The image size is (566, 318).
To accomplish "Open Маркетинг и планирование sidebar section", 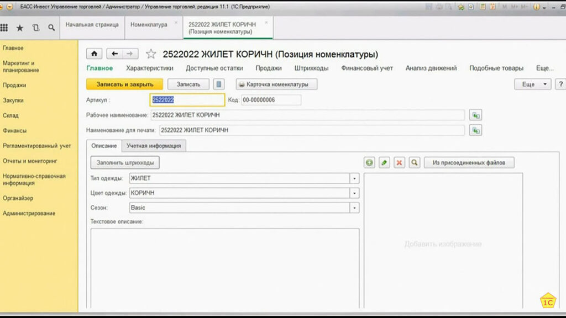I will pos(21,66).
